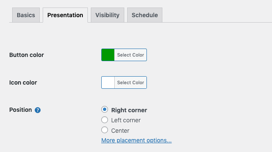
Task: Select the Center position radio button
Action: coord(105,130)
